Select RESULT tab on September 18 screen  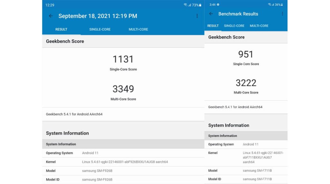point(61,29)
